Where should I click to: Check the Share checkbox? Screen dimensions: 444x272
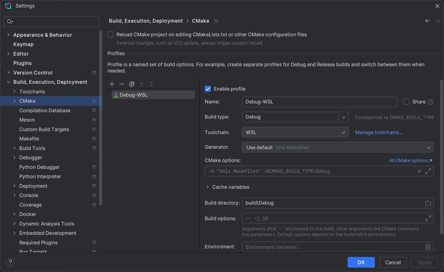click(x=406, y=102)
